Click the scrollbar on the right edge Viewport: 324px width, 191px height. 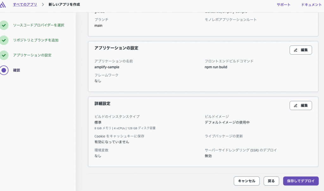click(x=322, y=95)
